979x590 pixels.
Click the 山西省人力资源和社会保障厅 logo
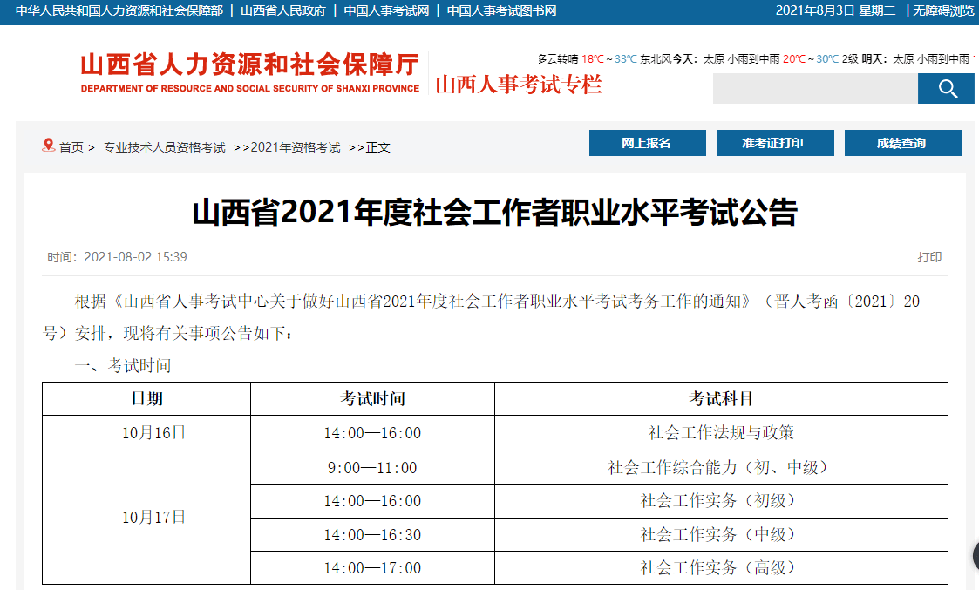click(249, 72)
